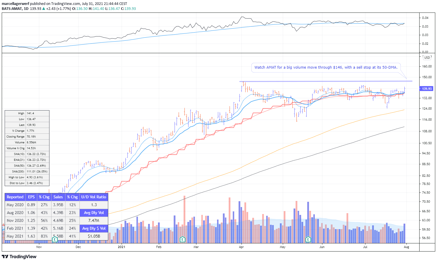437x262 pixels.
Task: Click the $1.05B average dollar volume value
Action: [x=94, y=236]
